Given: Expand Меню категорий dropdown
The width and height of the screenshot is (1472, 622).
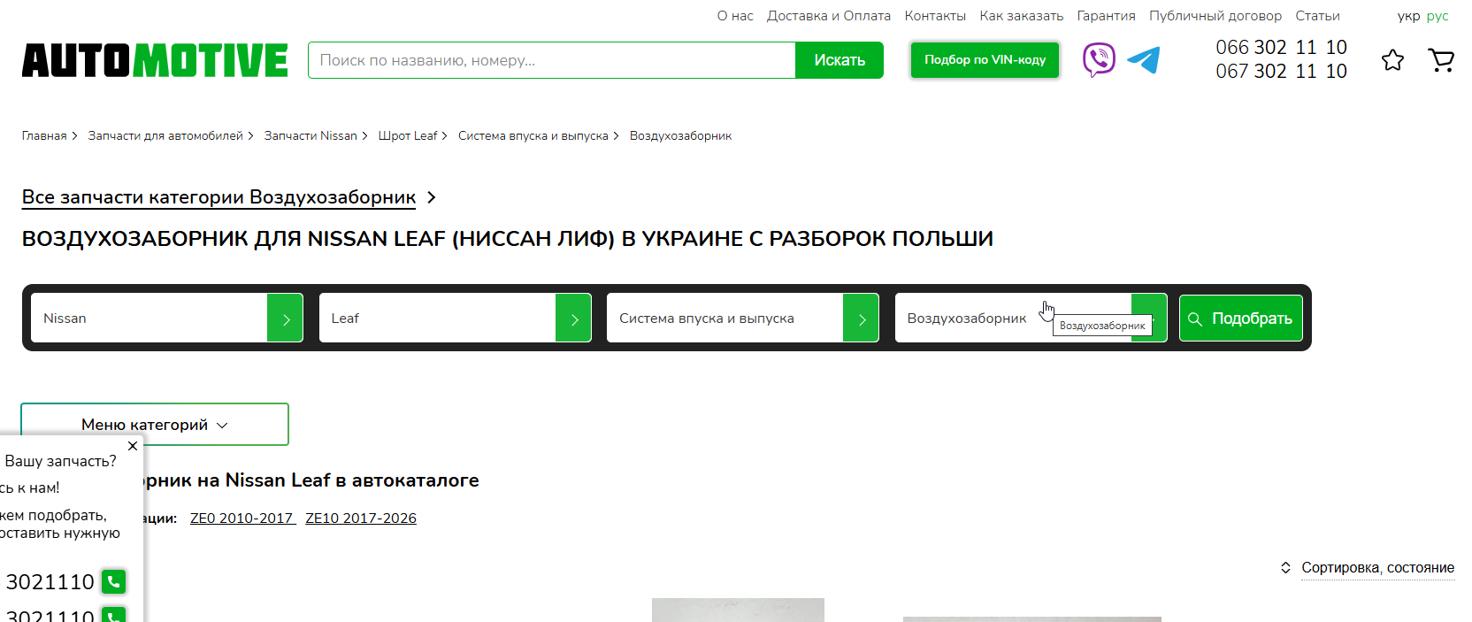Looking at the screenshot, I should (x=155, y=425).
